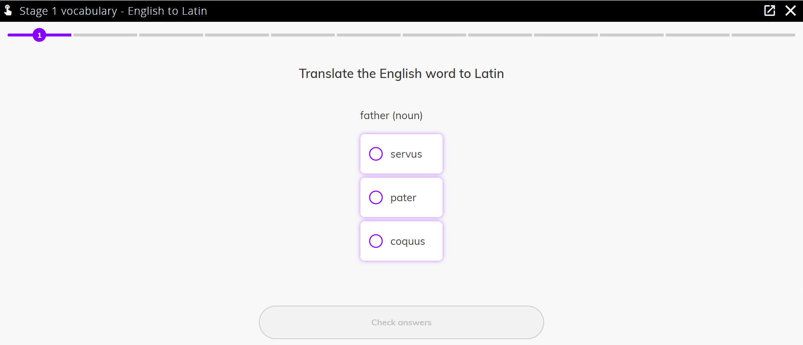Jump to the second progress bar segment
The height and width of the screenshot is (345, 803).
(x=105, y=35)
